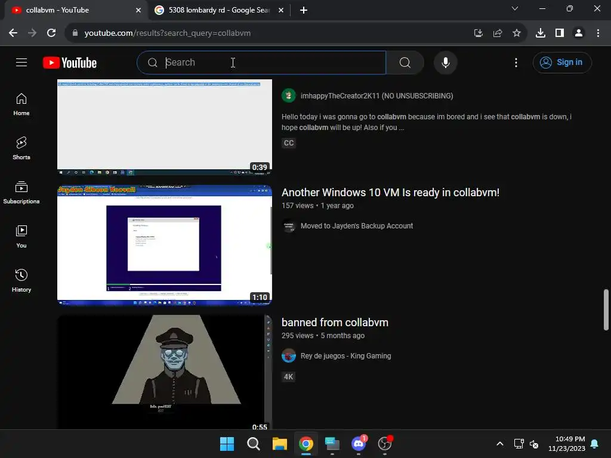Open the taskbar clock and date
611x458 pixels.
point(567,444)
